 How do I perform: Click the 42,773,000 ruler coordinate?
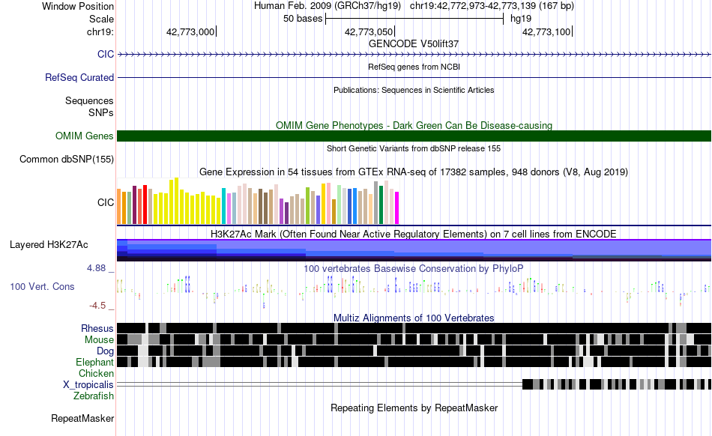point(190,31)
